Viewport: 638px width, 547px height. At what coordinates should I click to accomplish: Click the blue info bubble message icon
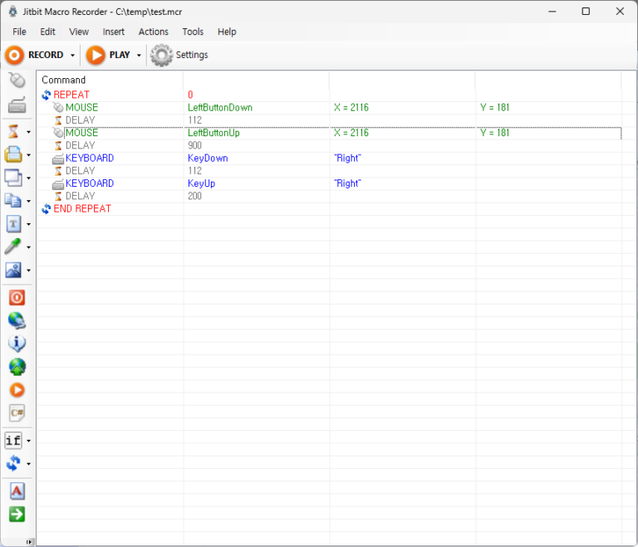click(x=17, y=344)
